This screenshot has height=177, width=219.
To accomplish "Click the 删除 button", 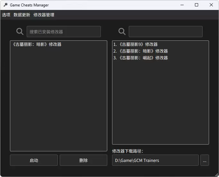I will (x=83, y=160).
